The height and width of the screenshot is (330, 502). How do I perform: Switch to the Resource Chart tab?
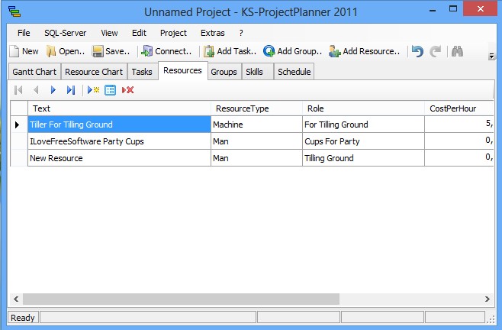(94, 72)
